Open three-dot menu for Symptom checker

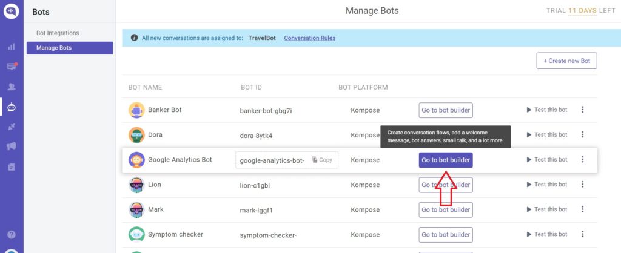[582, 234]
